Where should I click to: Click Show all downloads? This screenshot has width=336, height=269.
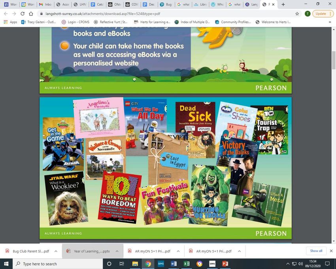click(x=316, y=251)
